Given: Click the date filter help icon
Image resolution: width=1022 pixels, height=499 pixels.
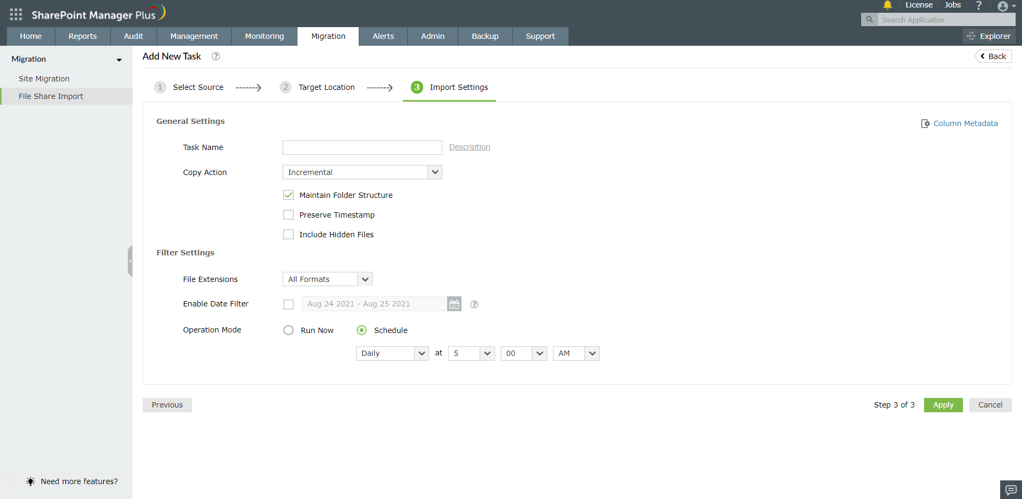Looking at the screenshot, I should click(x=474, y=304).
